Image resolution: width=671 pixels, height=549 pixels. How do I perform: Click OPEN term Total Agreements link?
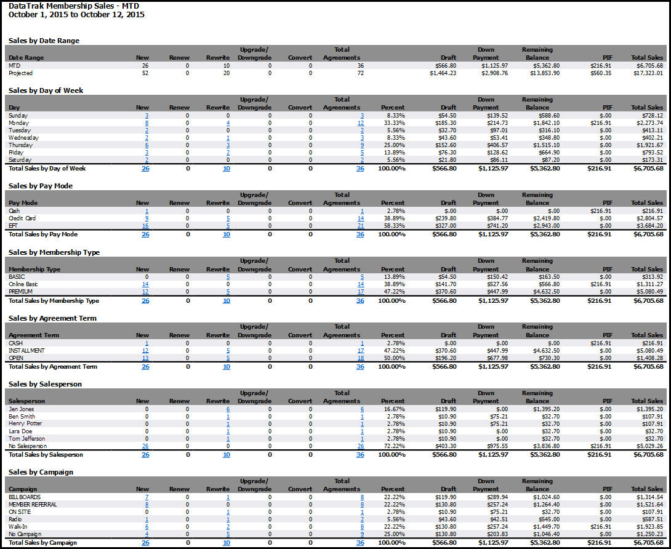361,358
